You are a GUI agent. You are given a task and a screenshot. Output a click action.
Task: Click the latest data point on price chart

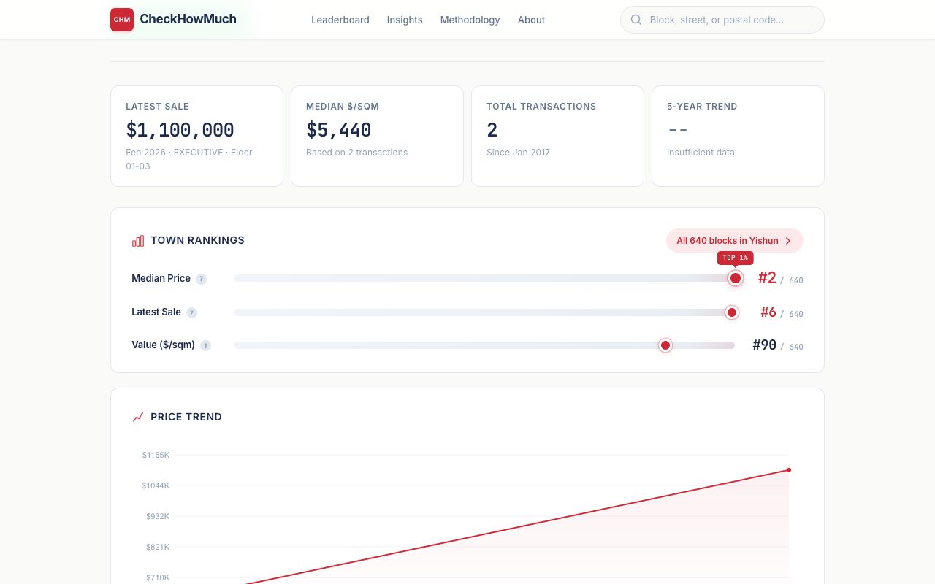(789, 470)
